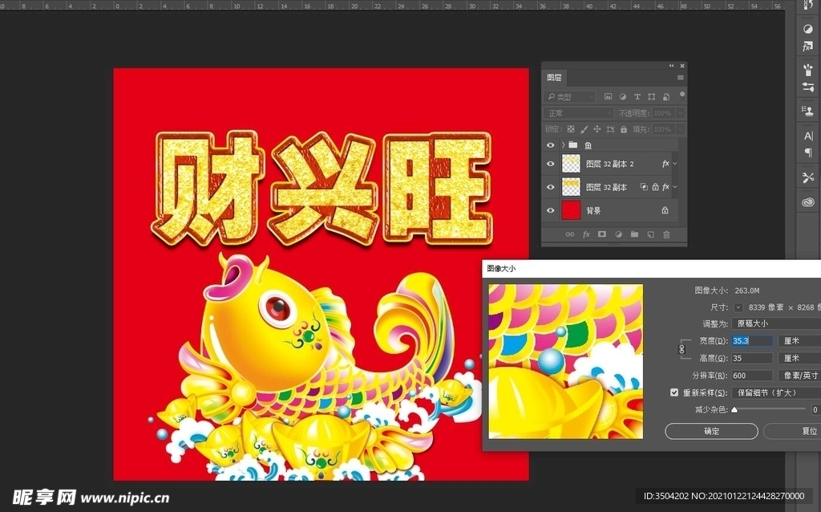Open the Adjustments panel icon in dock
This screenshot has height=512, width=821.
coord(807,28)
